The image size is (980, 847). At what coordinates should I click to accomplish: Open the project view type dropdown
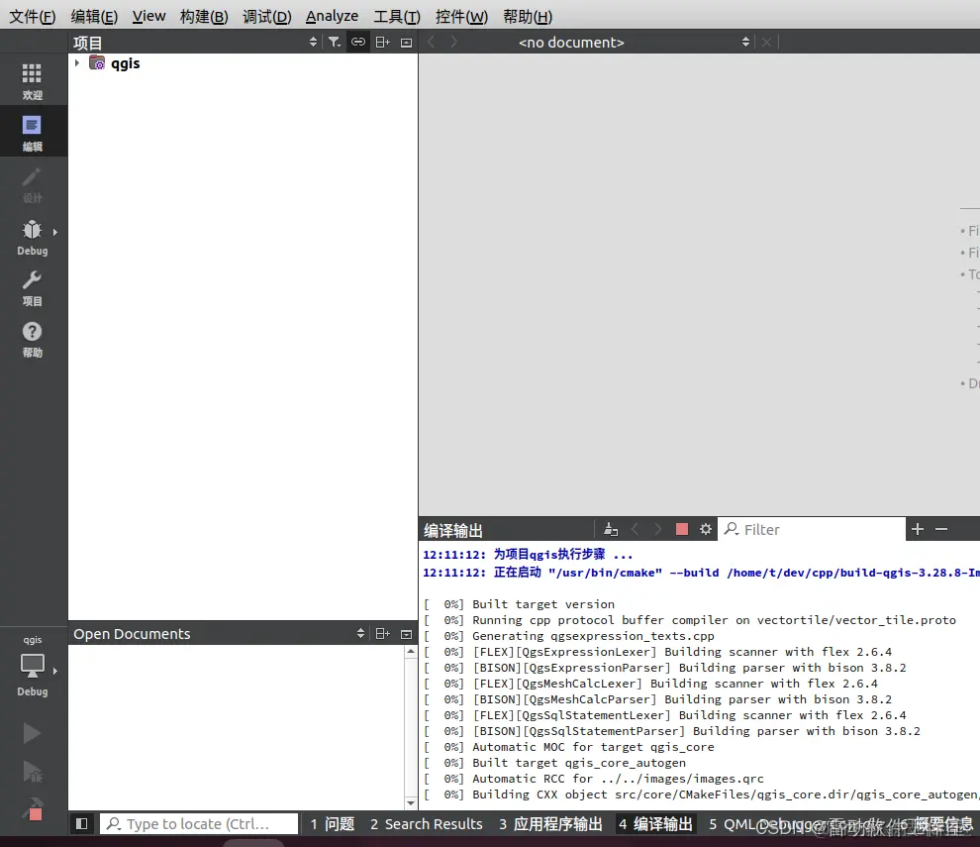pos(313,42)
